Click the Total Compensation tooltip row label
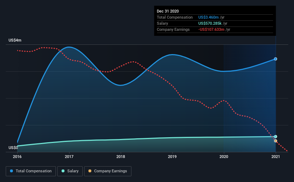 pyautogui.click(x=174, y=17)
